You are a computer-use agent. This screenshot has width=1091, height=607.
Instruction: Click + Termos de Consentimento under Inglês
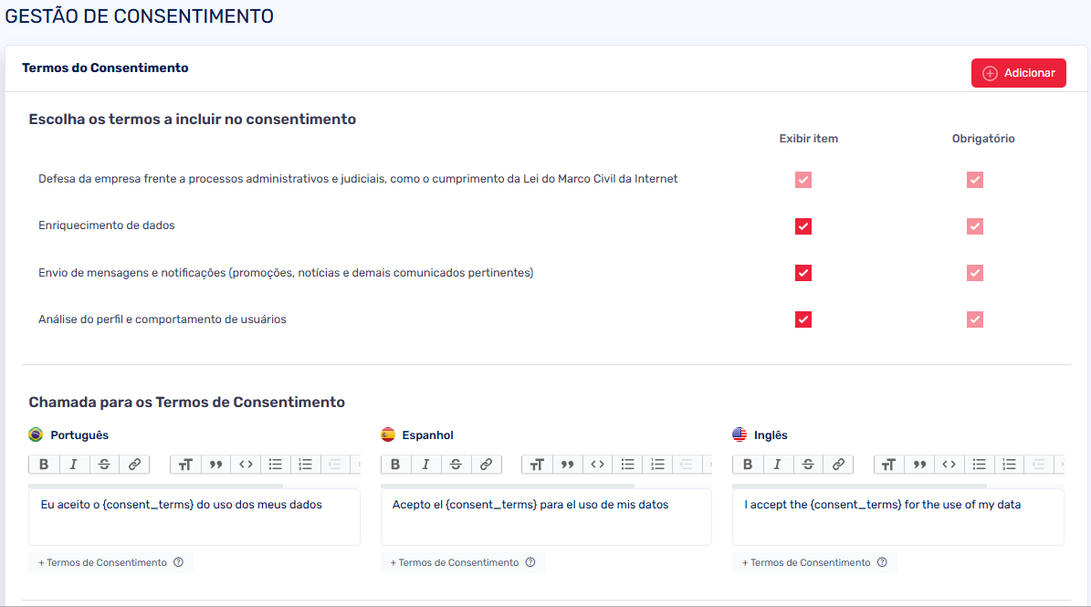[x=806, y=562]
